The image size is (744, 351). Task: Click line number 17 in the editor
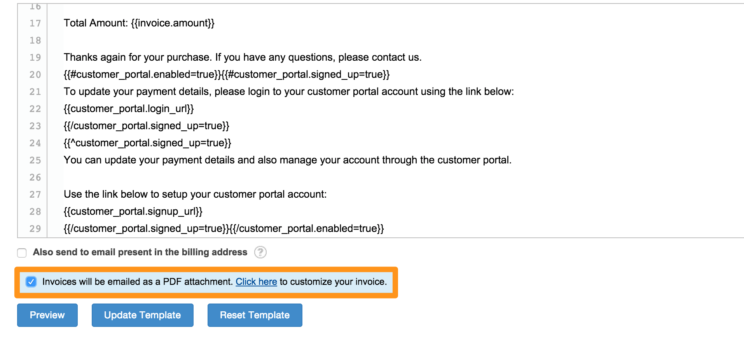point(35,23)
